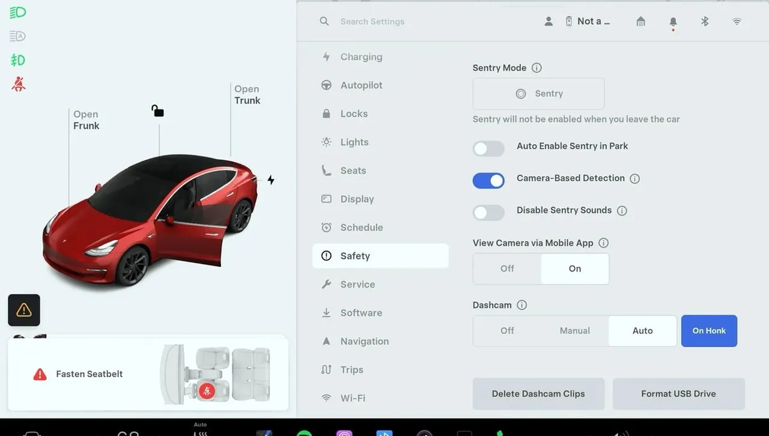Open Navigation settings

coord(380,341)
